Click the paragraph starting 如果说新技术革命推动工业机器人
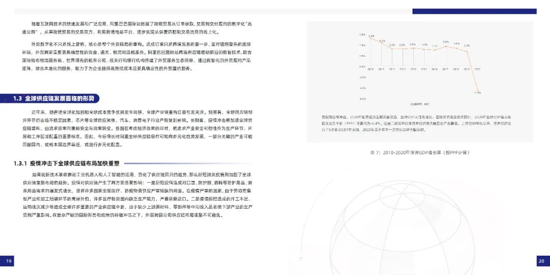The height and width of the screenshot is (275, 550). pos(137,195)
